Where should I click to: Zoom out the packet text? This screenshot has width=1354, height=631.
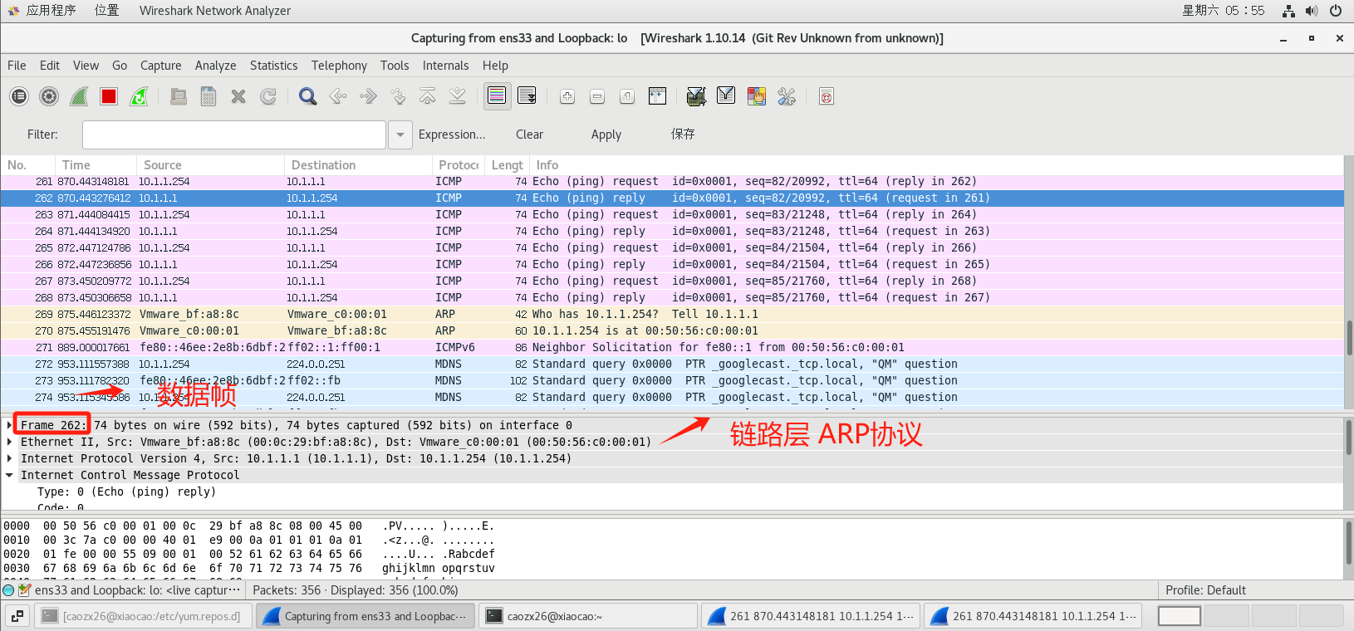pos(597,96)
